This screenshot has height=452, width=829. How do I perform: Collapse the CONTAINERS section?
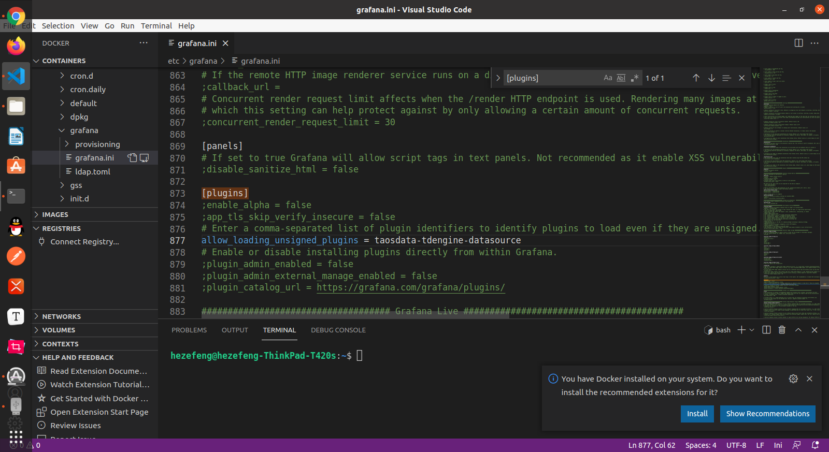coord(95,61)
